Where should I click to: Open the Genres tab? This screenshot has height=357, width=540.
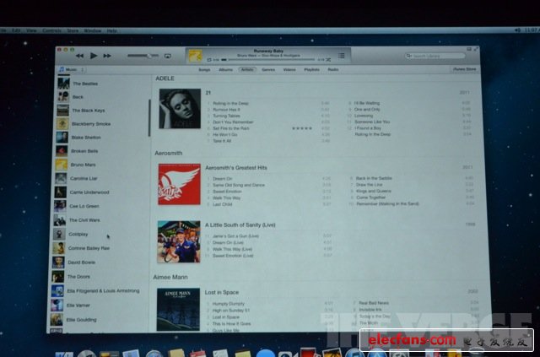[268, 69]
